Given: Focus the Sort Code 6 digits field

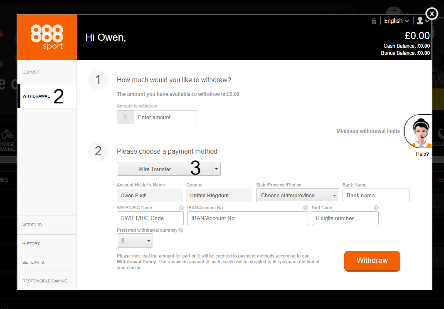Looking at the screenshot, I should 345,218.
